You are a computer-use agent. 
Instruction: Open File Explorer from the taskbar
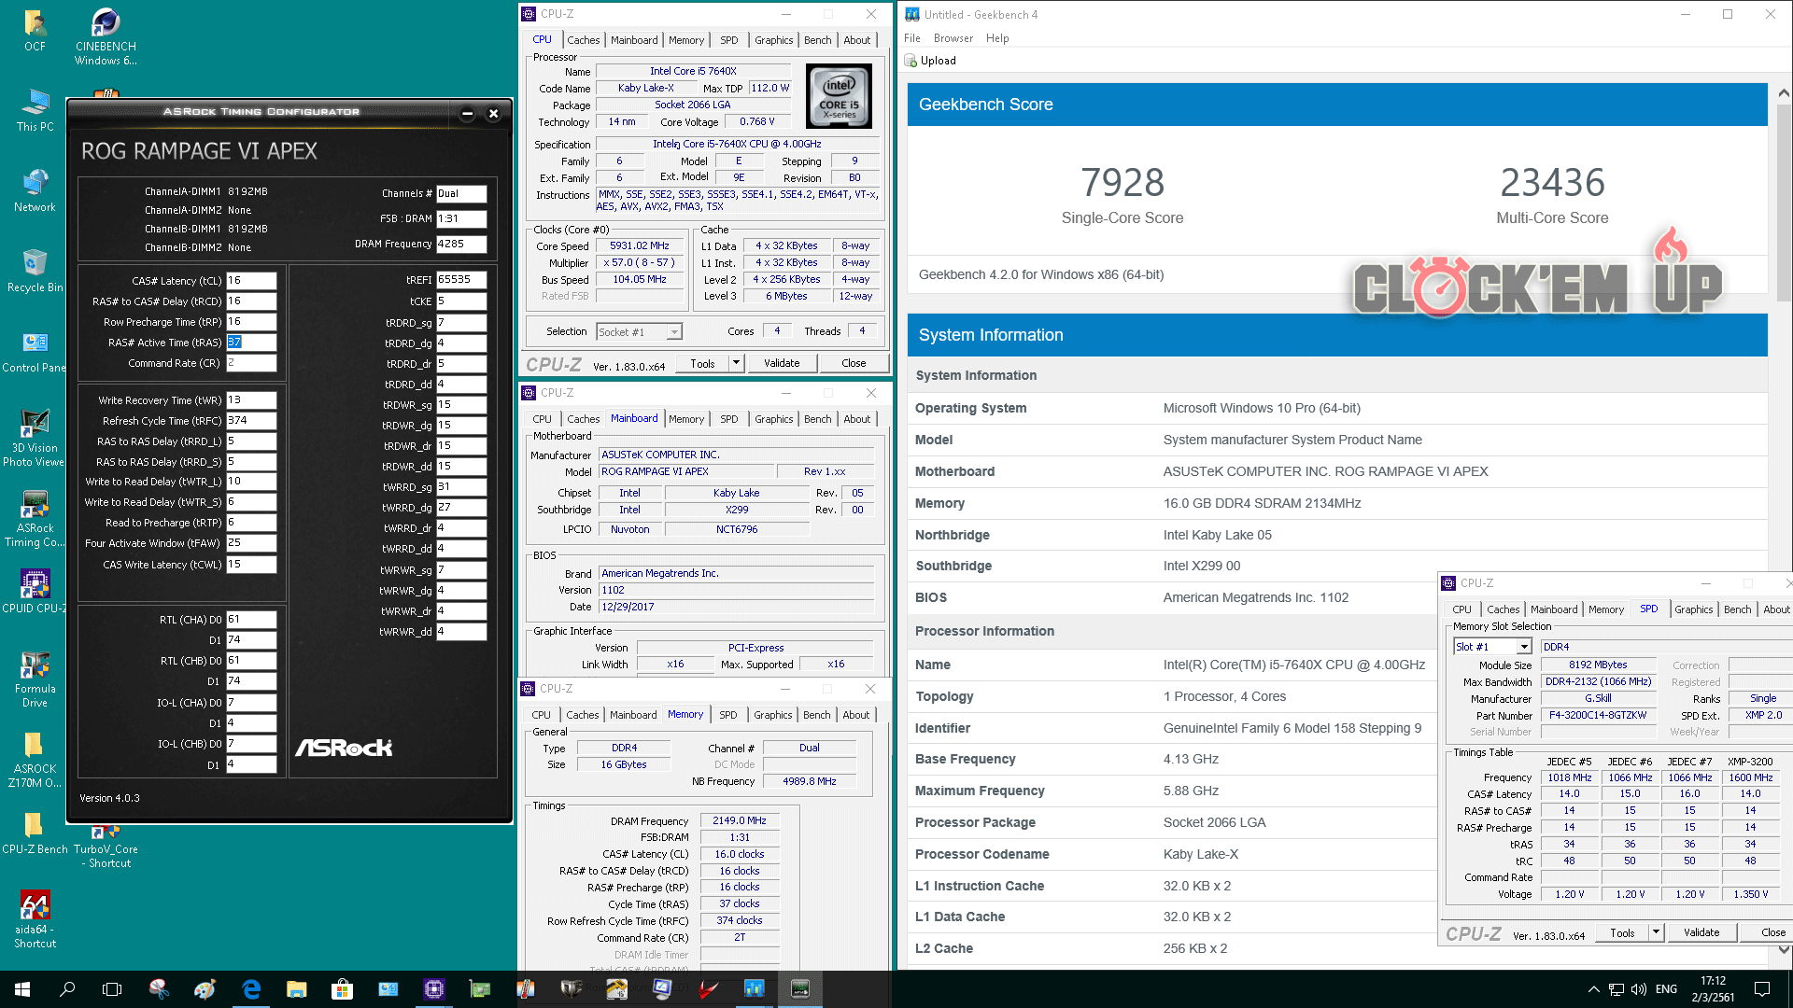point(297,989)
